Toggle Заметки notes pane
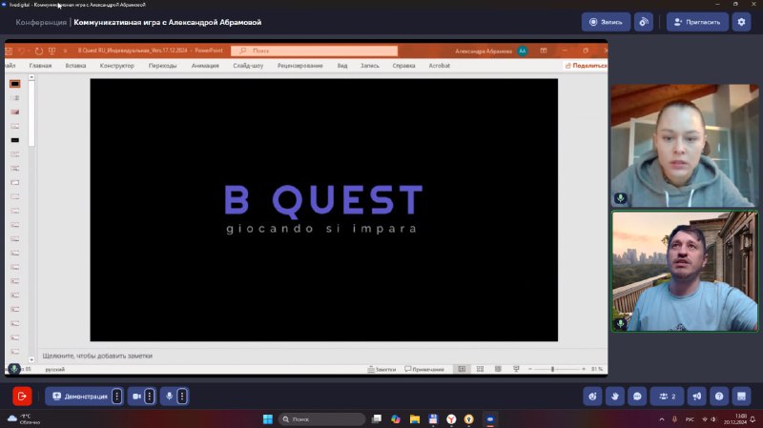 click(382, 370)
